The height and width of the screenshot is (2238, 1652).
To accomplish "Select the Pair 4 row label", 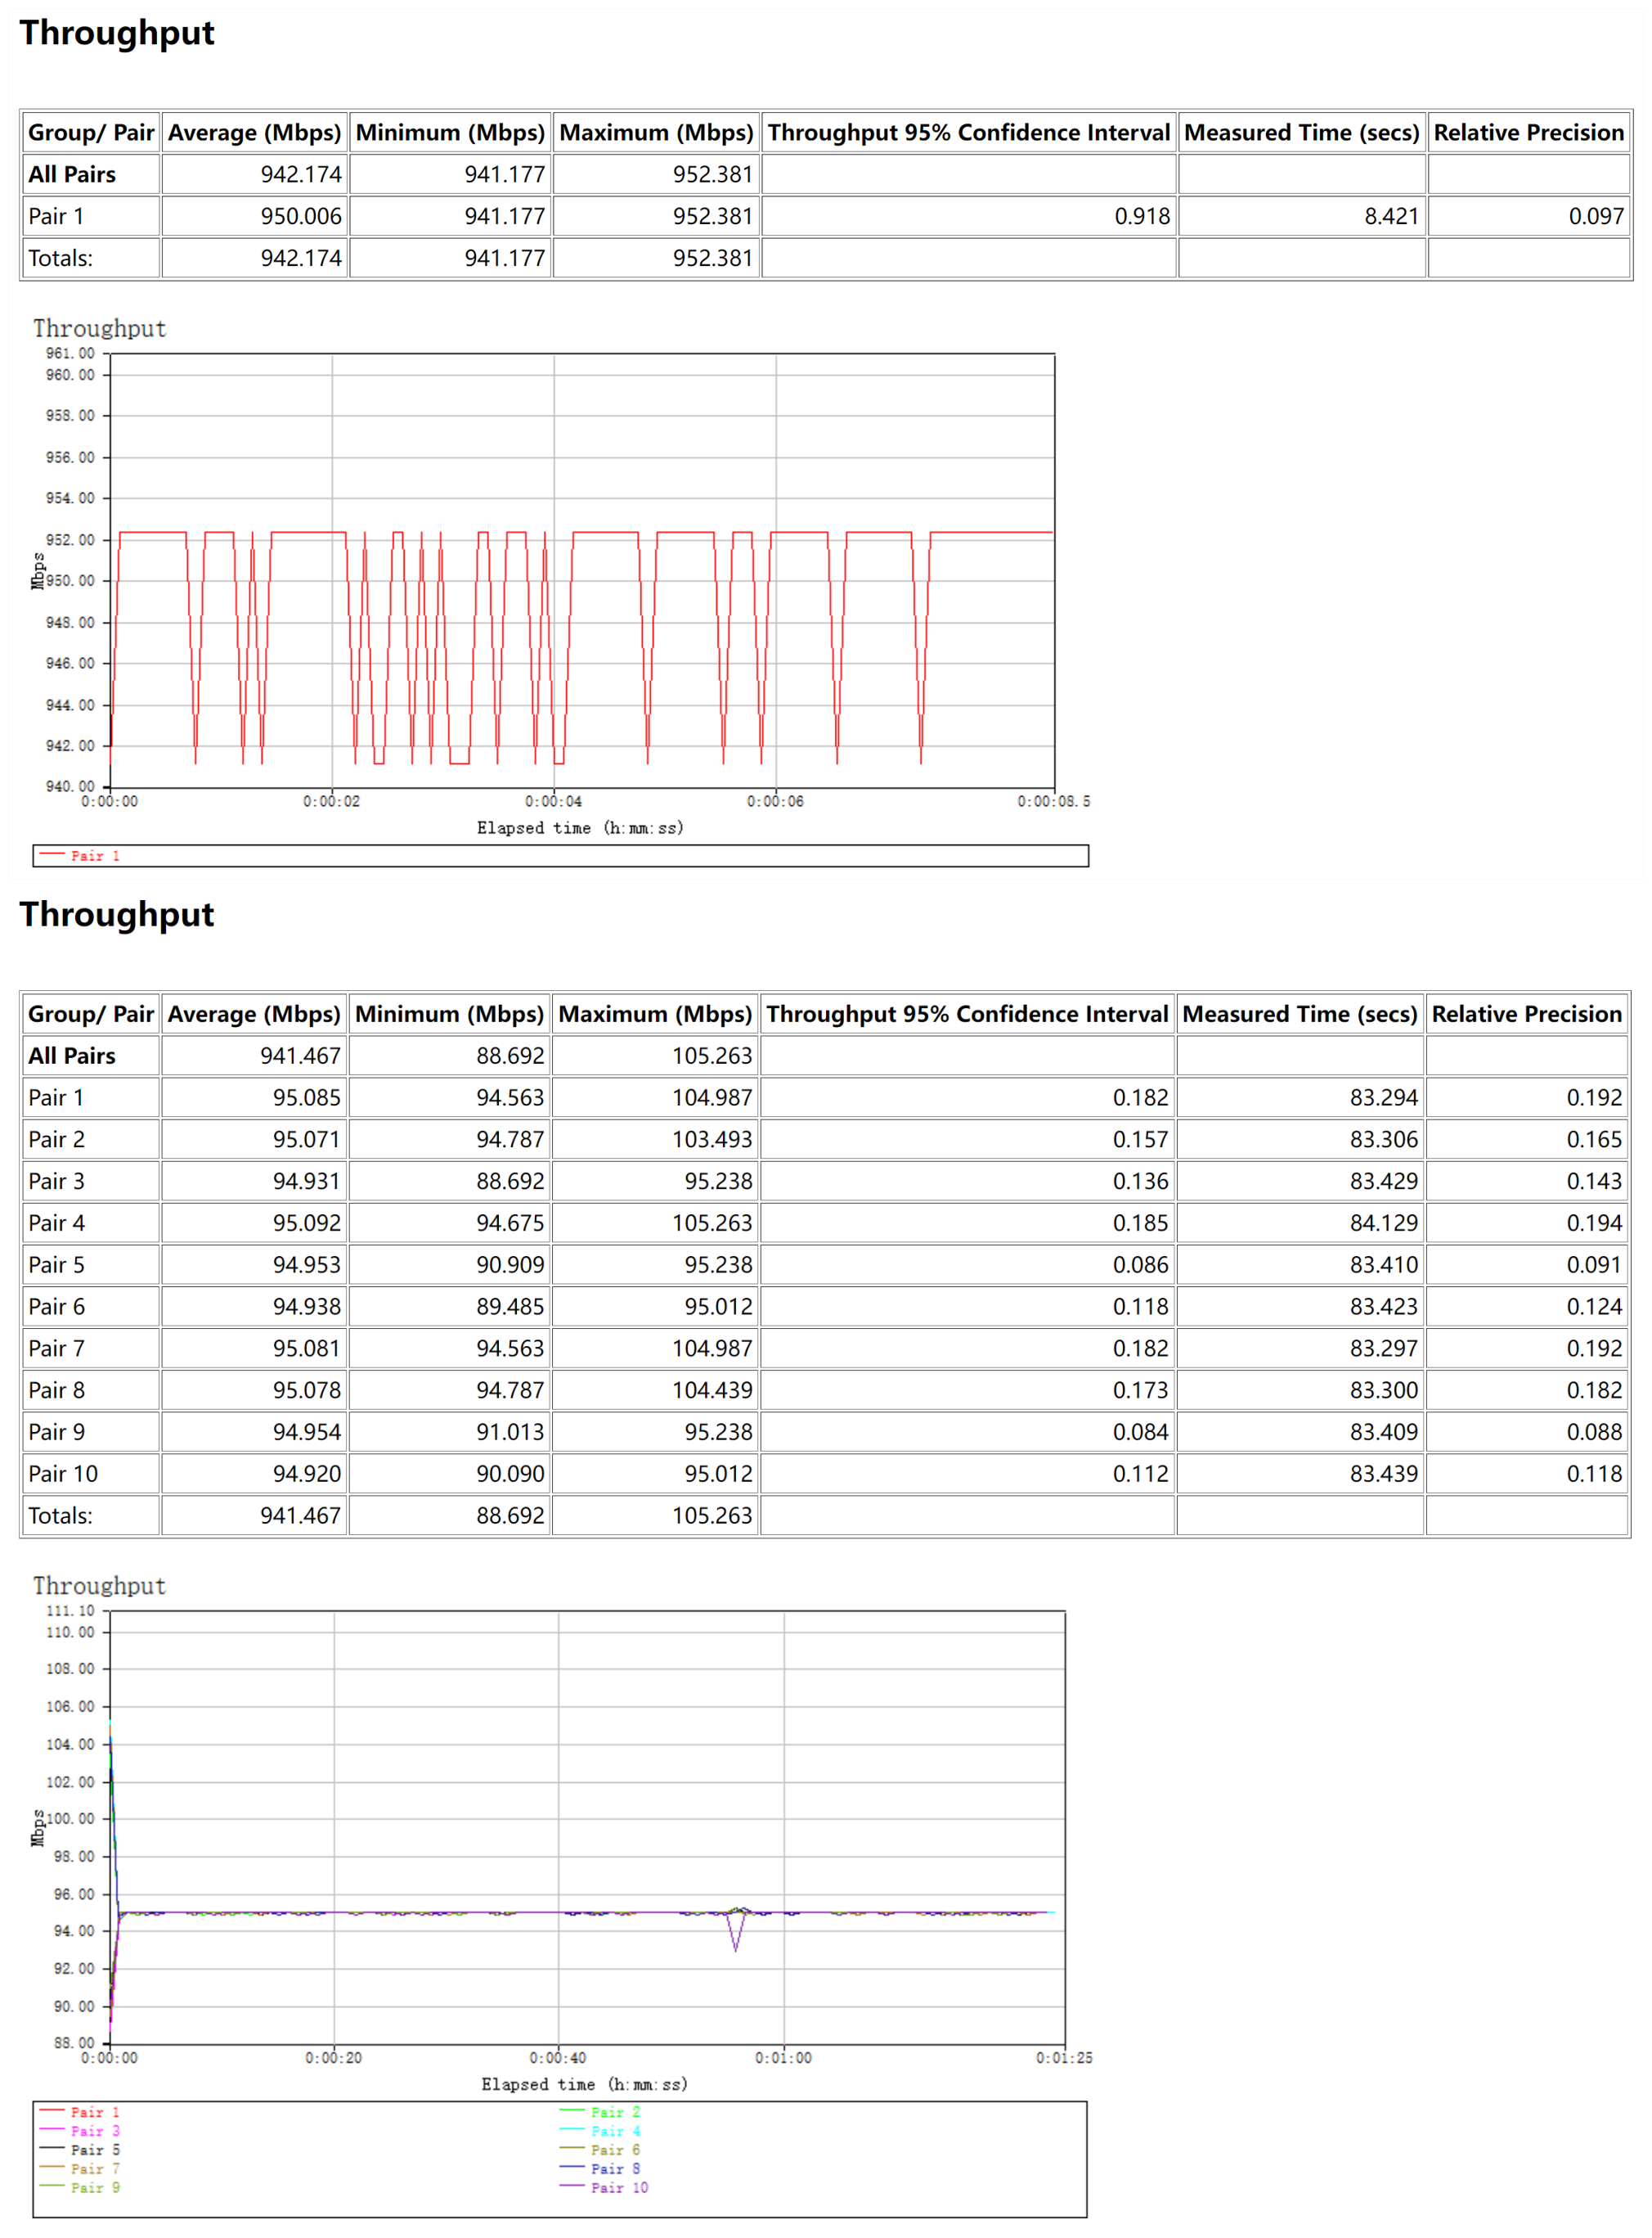I will tap(57, 1223).
